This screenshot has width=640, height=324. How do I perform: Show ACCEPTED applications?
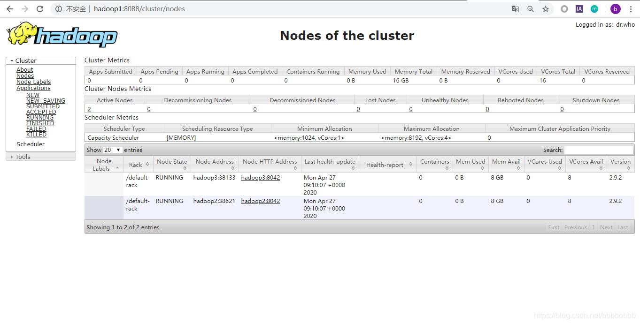41,112
